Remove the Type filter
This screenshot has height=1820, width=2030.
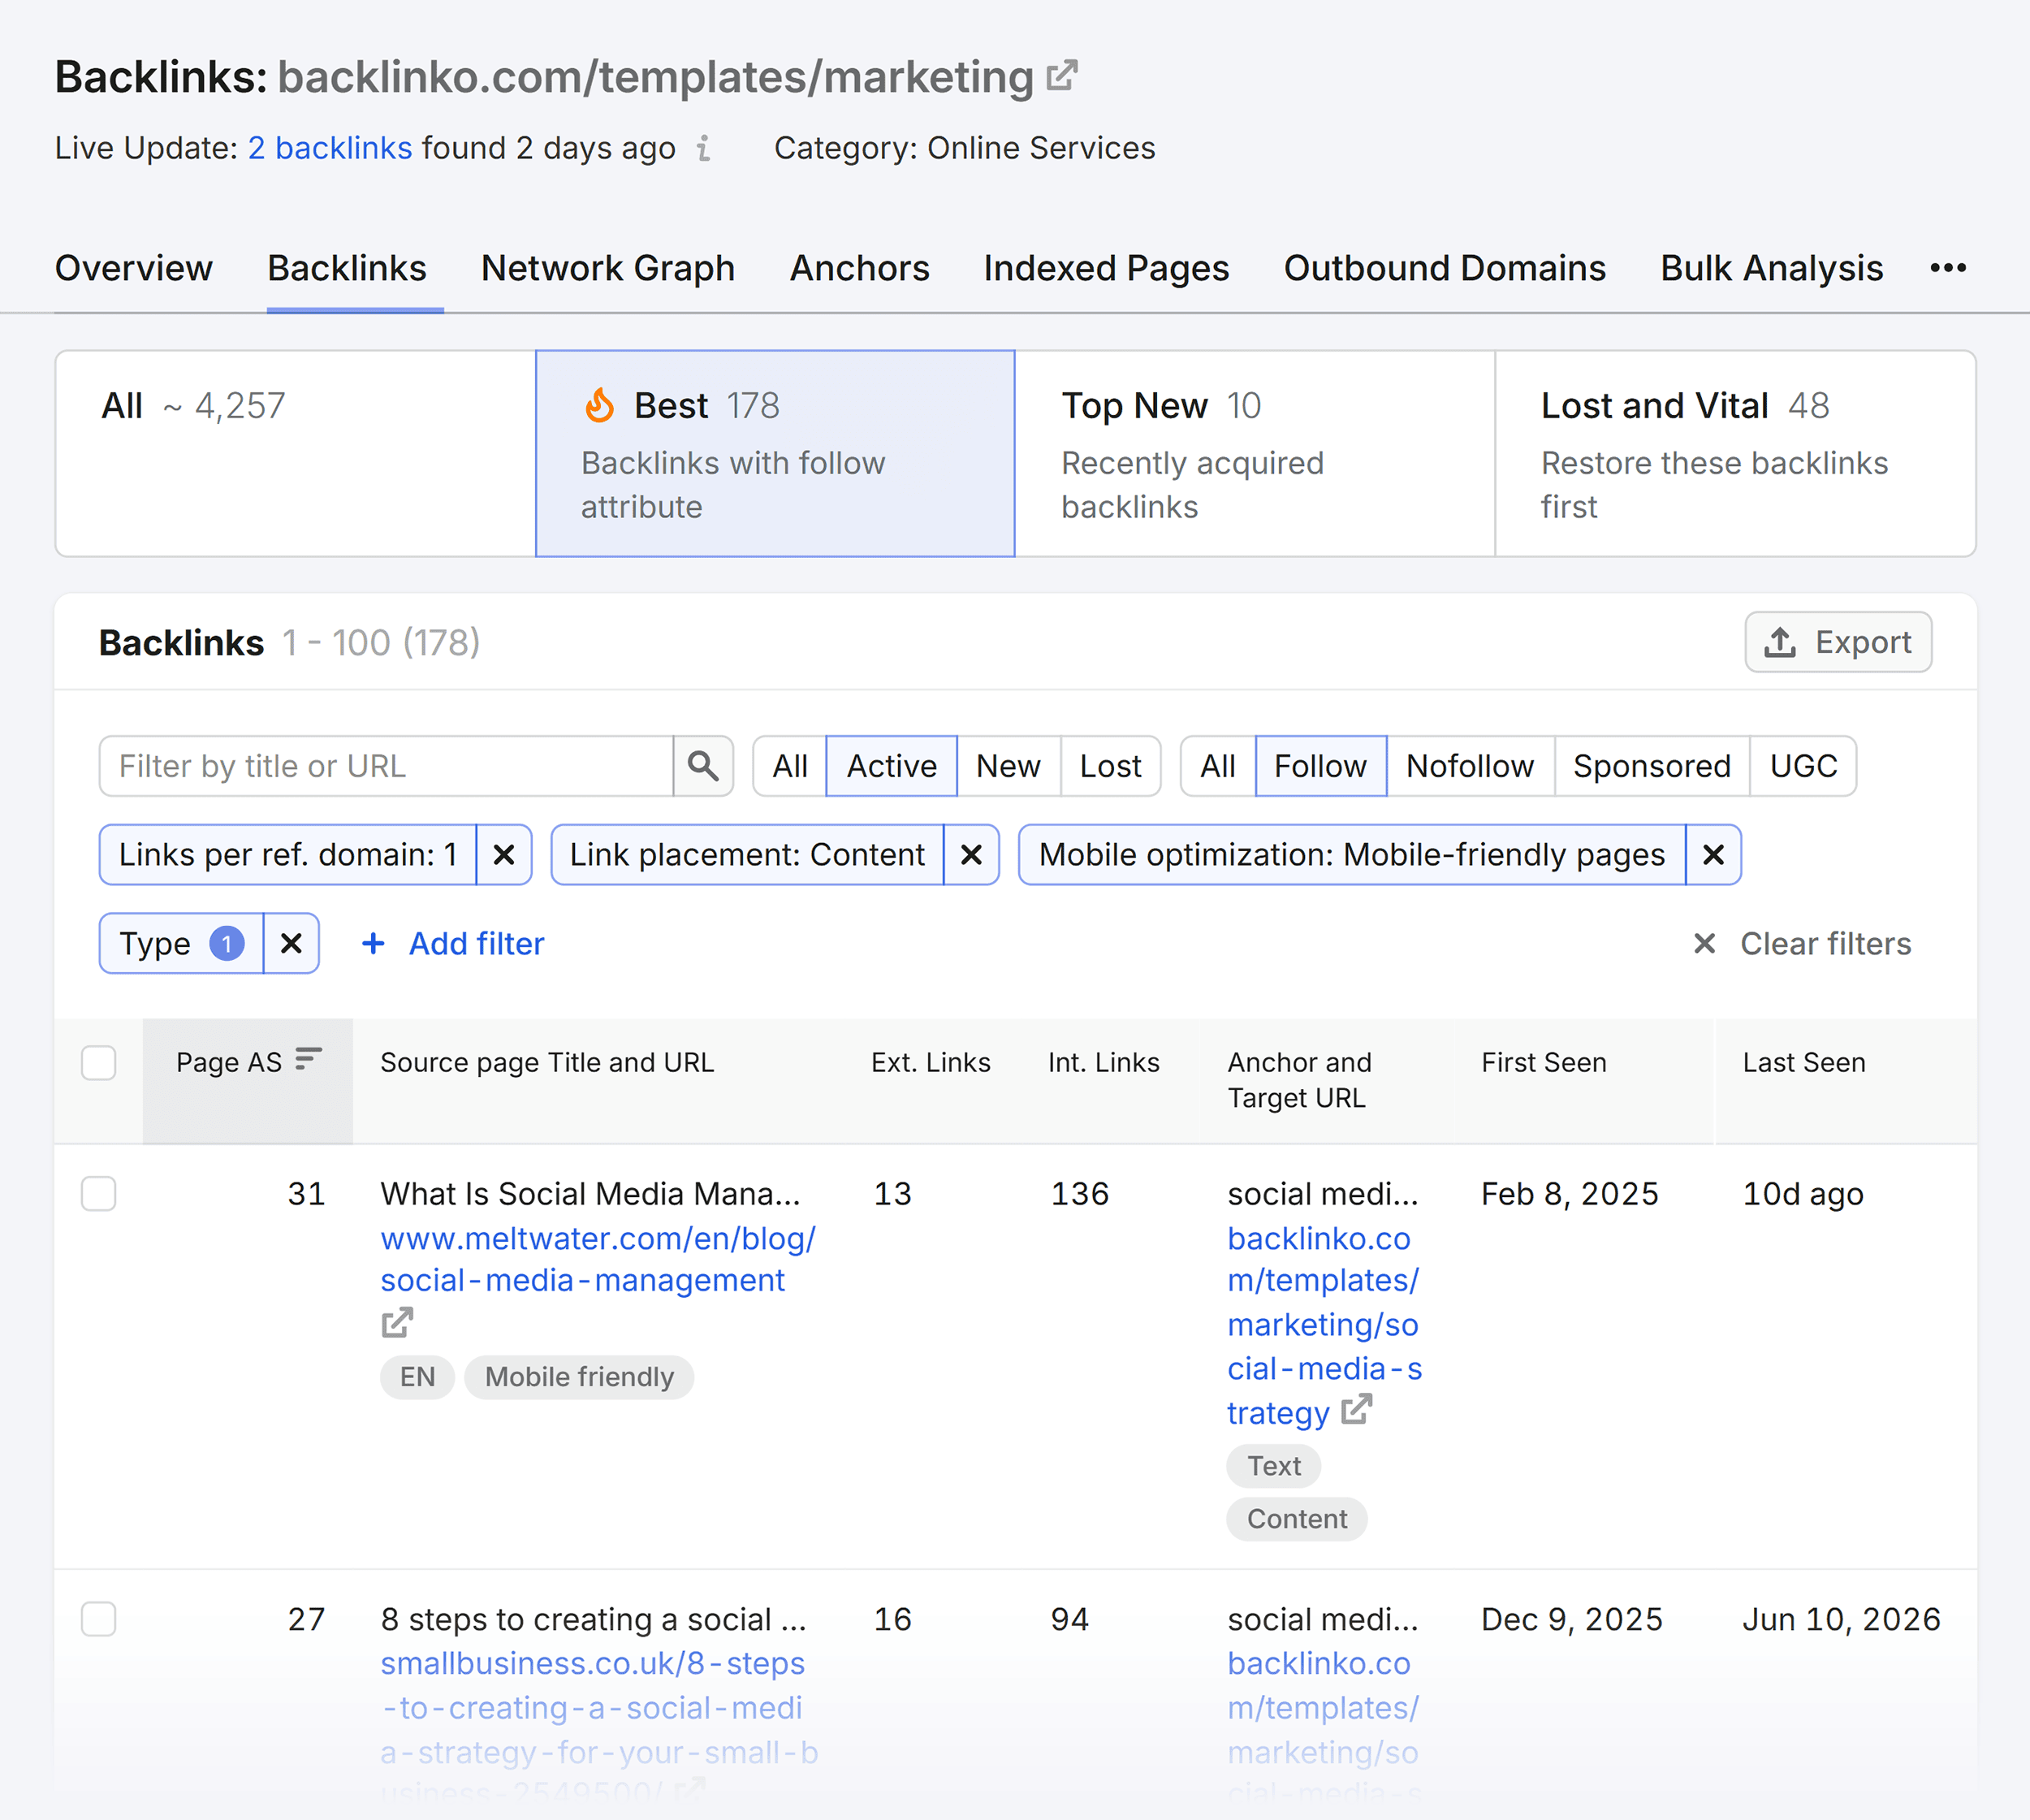tap(291, 943)
